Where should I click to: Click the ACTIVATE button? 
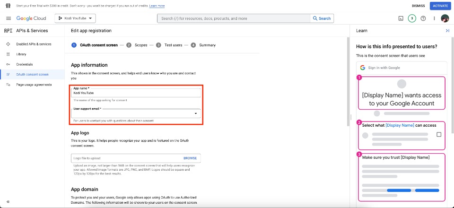(440, 6)
